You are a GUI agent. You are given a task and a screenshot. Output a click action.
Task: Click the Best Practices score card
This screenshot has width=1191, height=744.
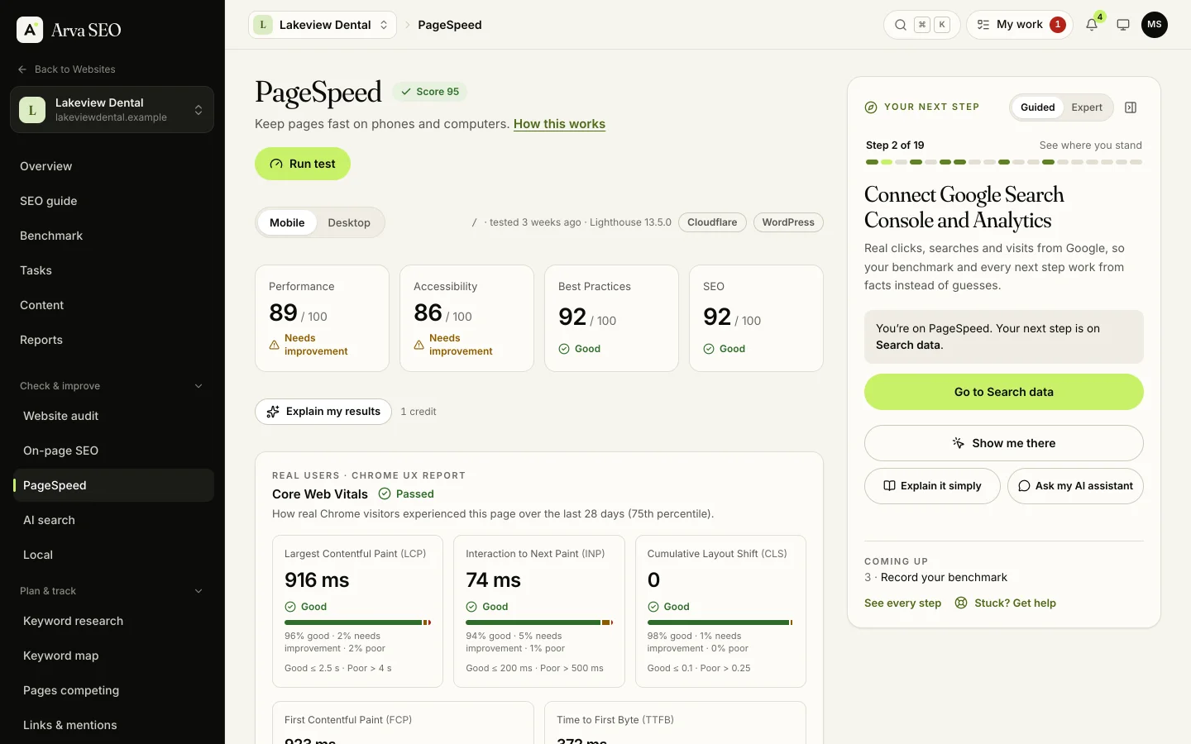click(611, 318)
